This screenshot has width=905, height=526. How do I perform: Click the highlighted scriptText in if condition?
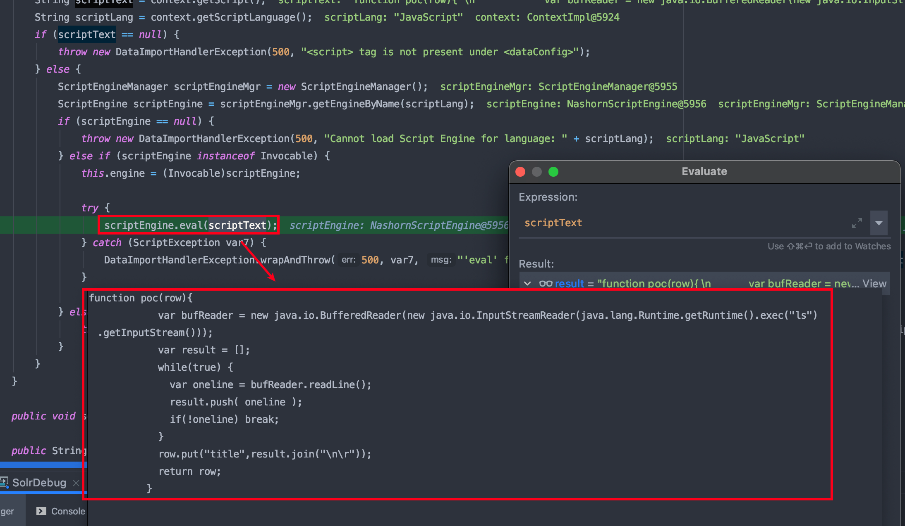point(86,35)
